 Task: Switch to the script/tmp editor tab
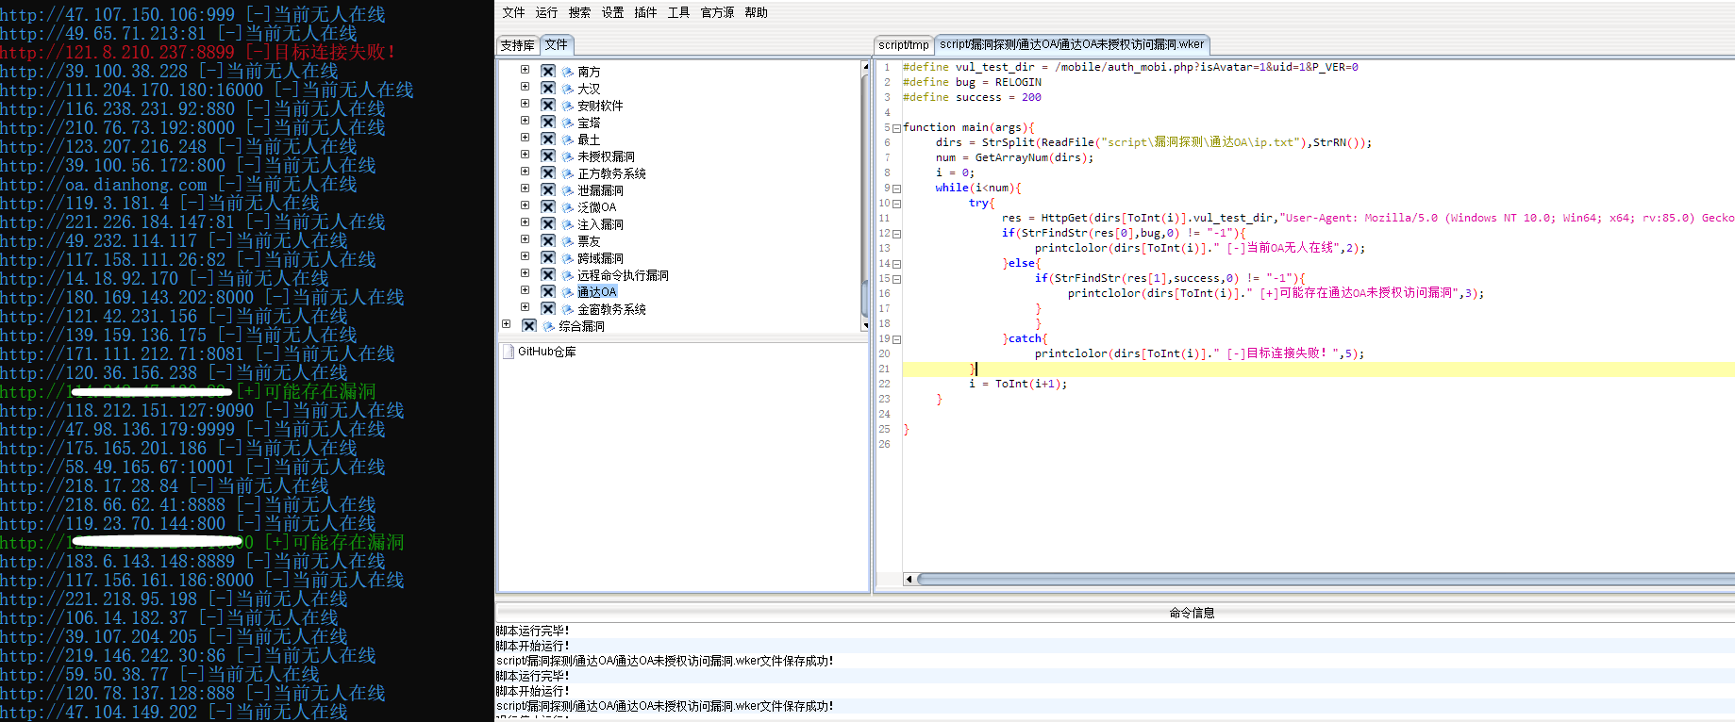click(904, 45)
